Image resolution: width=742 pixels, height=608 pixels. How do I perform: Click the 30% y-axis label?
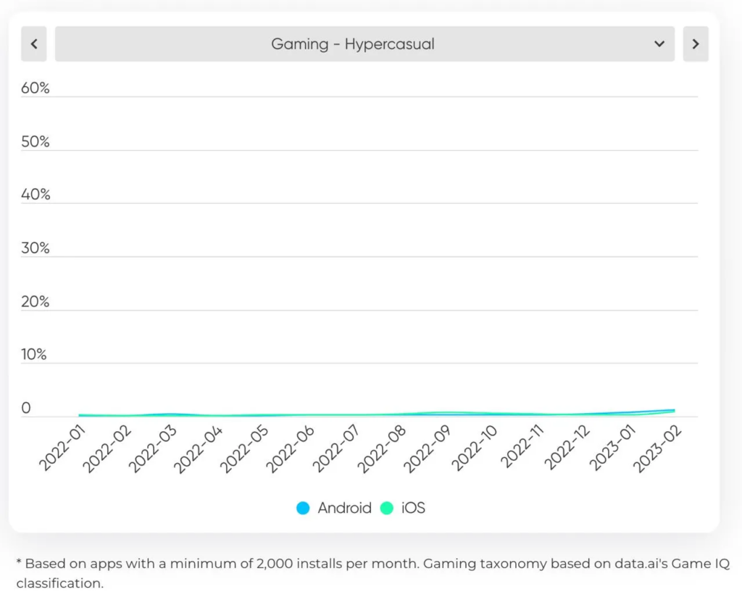(x=36, y=249)
